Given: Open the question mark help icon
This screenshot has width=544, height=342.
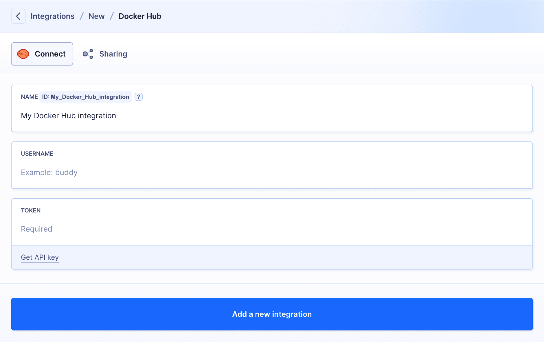Looking at the screenshot, I should [139, 97].
